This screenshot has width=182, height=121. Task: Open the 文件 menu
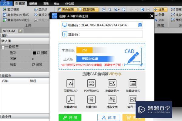pyautogui.click(x=6, y=3)
